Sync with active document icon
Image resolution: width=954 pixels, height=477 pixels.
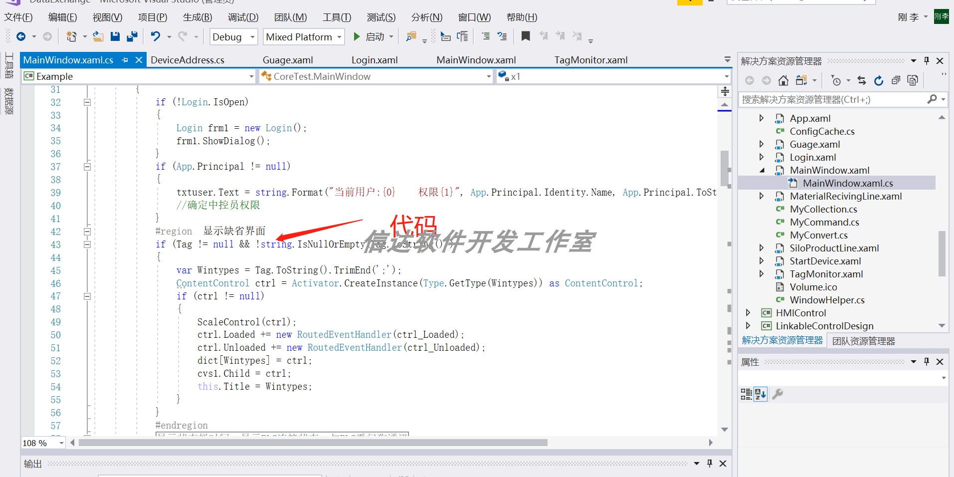pyautogui.click(x=862, y=80)
